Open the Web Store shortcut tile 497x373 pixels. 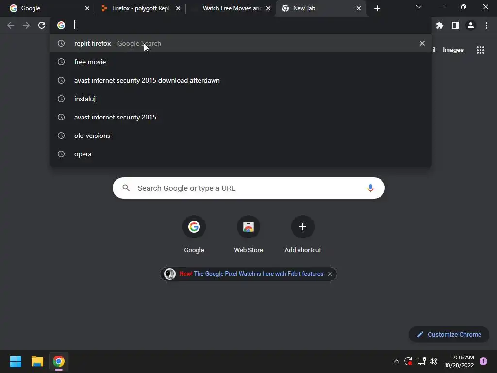[248, 235]
